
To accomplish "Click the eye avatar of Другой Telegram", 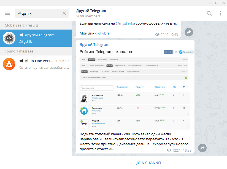I will click(x=9, y=38).
